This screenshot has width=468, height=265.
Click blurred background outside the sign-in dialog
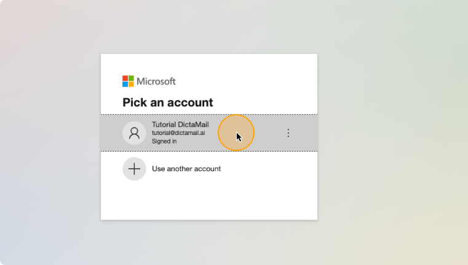click(388, 134)
